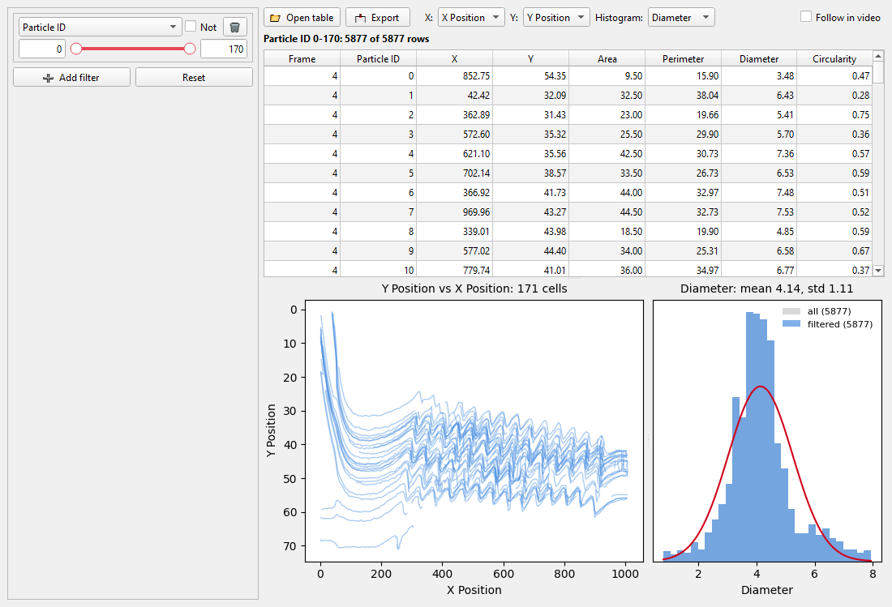Add a new filter
Image resolution: width=892 pixels, height=607 pixels.
(71, 77)
